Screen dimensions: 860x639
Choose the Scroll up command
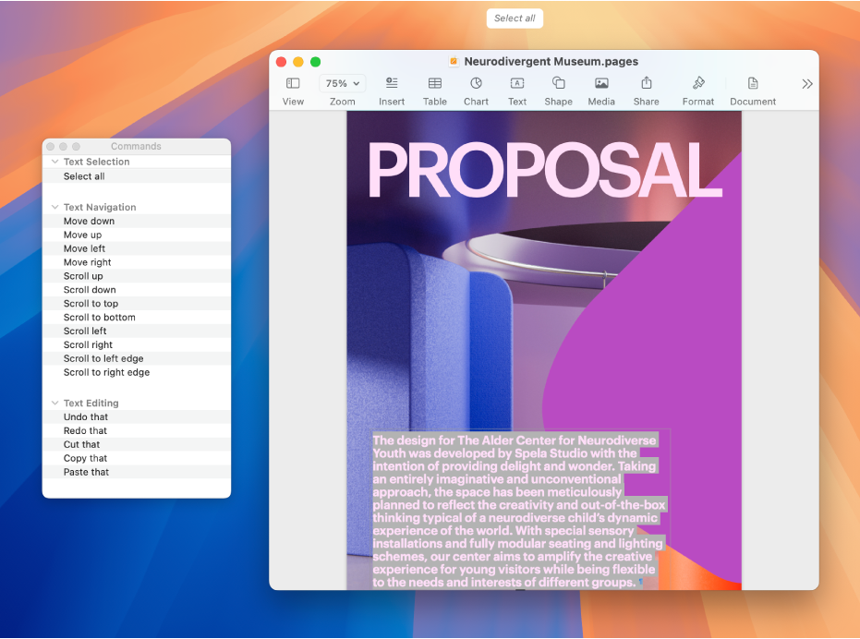coord(137,276)
